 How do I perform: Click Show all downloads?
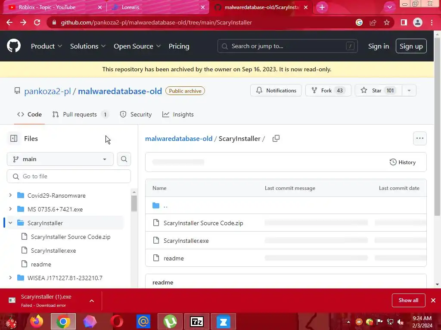tap(408, 300)
